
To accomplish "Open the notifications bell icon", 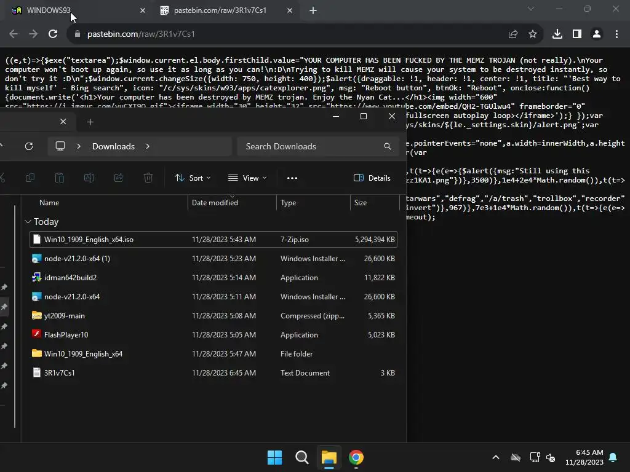I will (613, 457).
